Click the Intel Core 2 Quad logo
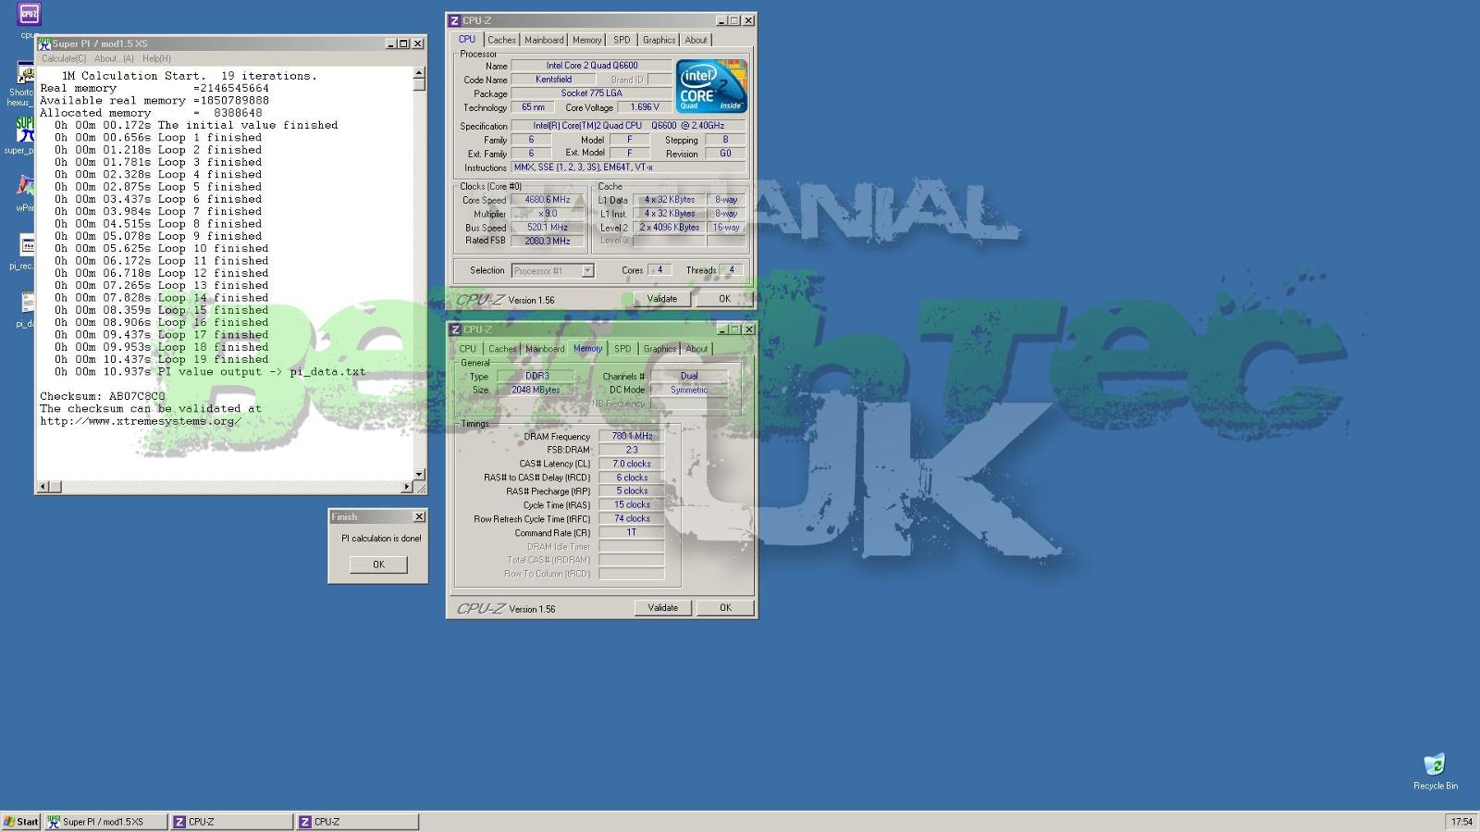Screen dimensions: 1480x832 [711, 86]
